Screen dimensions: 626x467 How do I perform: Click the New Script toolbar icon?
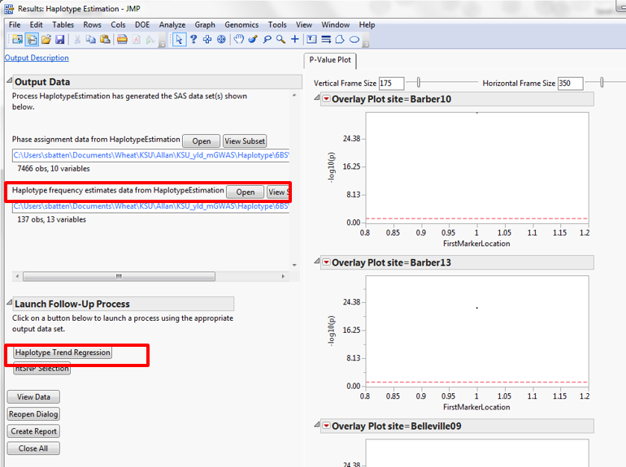[32, 39]
